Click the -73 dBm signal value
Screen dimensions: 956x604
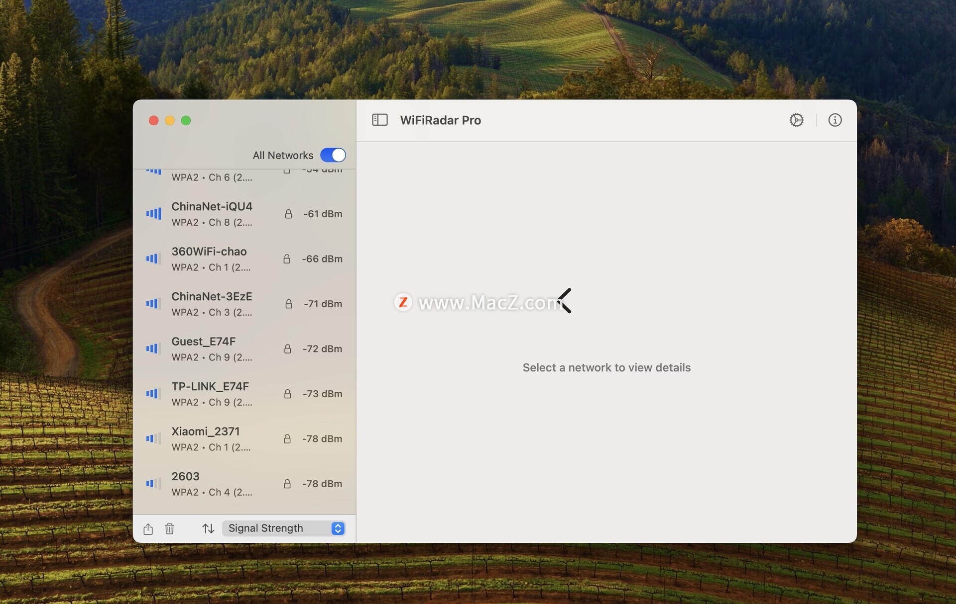[322, 394]
